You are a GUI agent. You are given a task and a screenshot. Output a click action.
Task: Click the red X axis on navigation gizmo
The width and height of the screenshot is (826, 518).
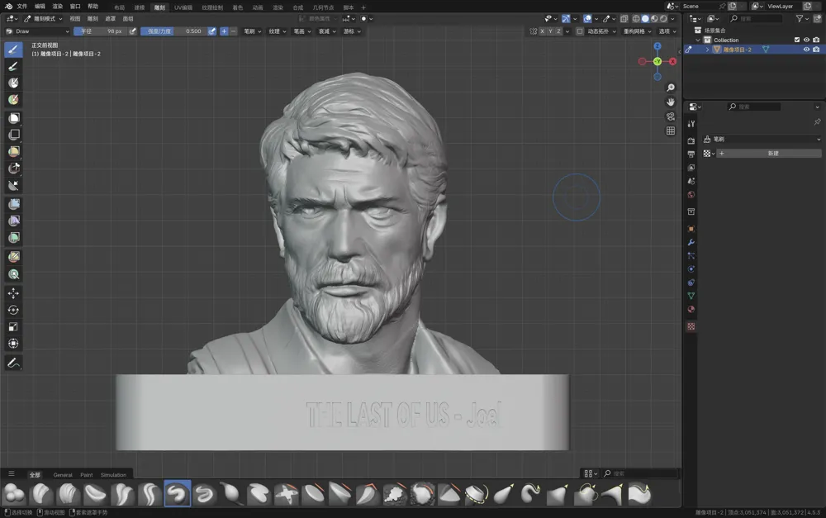point(672,62)
